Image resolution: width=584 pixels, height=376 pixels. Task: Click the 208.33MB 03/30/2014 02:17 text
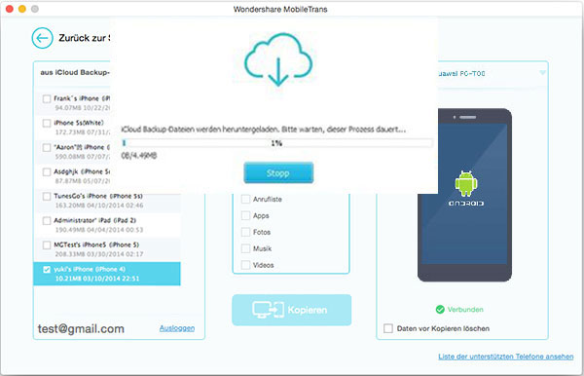(99, 254)
